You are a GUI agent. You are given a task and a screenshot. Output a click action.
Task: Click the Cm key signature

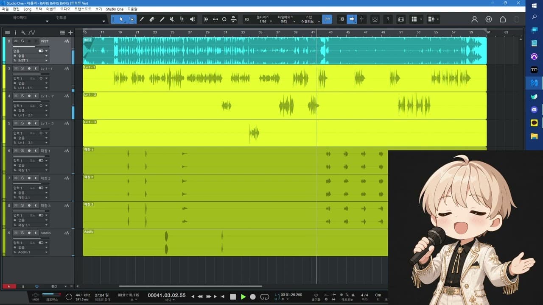pos(378,295)
